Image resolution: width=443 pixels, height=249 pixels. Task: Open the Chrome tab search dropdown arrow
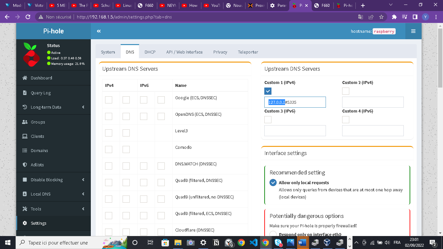[390, 5]
